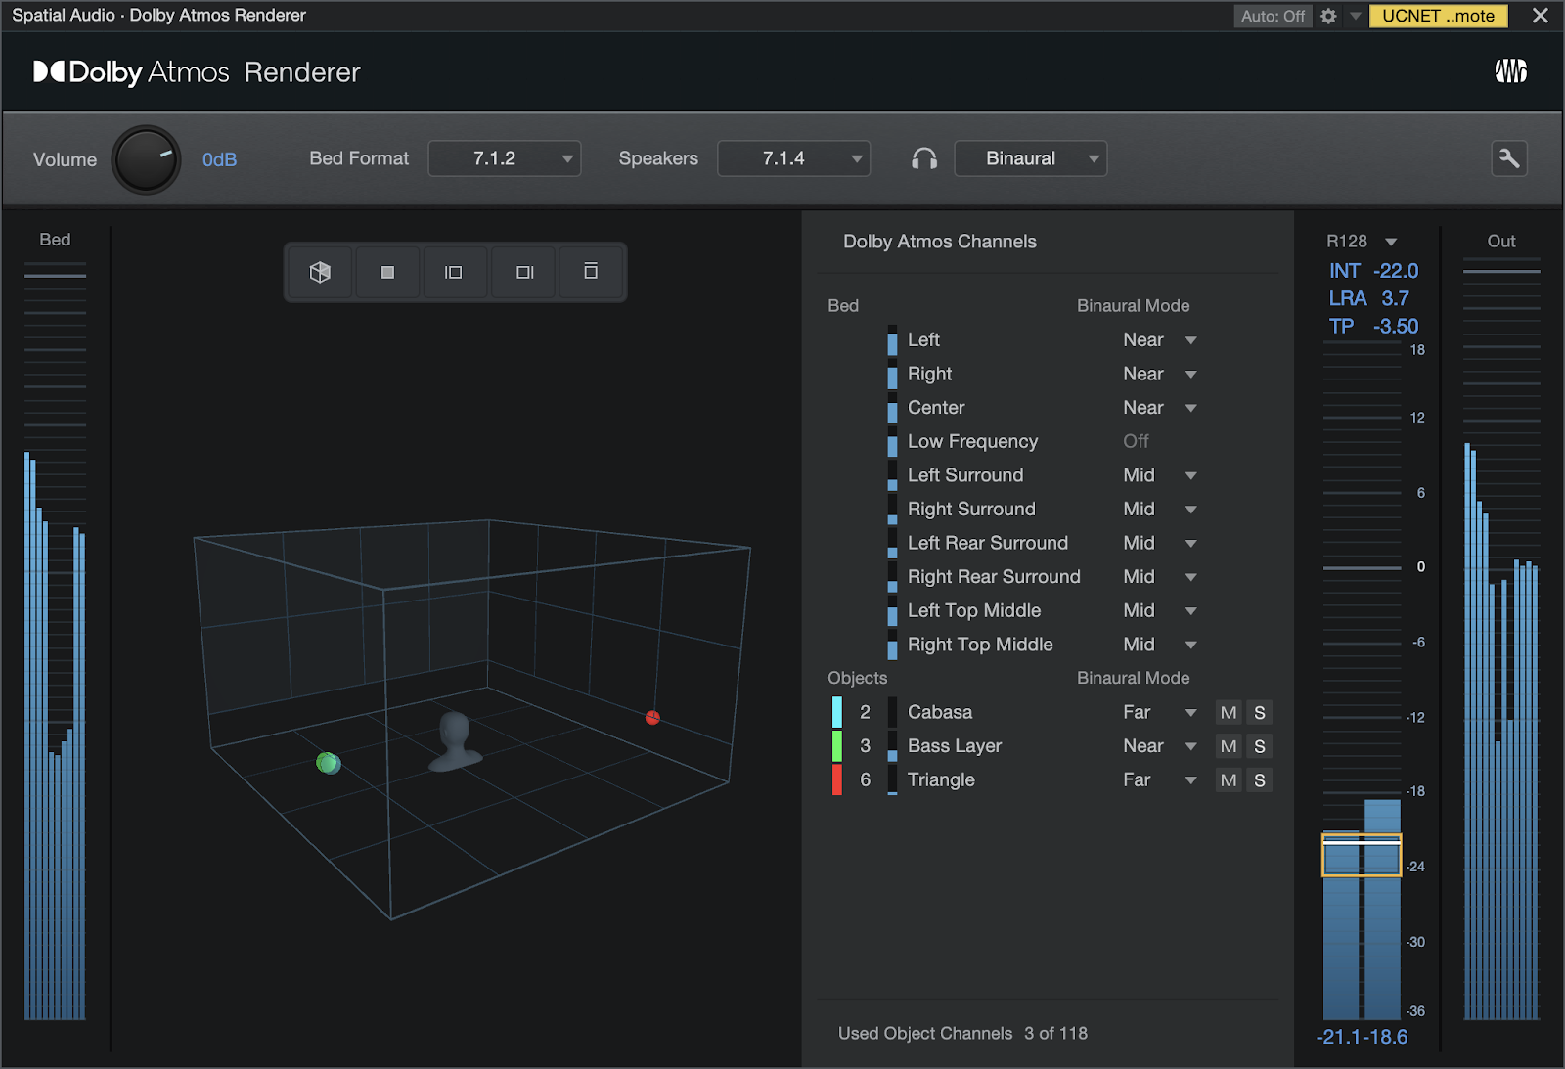This screenshot has height=1069, width=1565.
Task: Change Bass Layer binaural mode from Near
Action: [1160, 746]
